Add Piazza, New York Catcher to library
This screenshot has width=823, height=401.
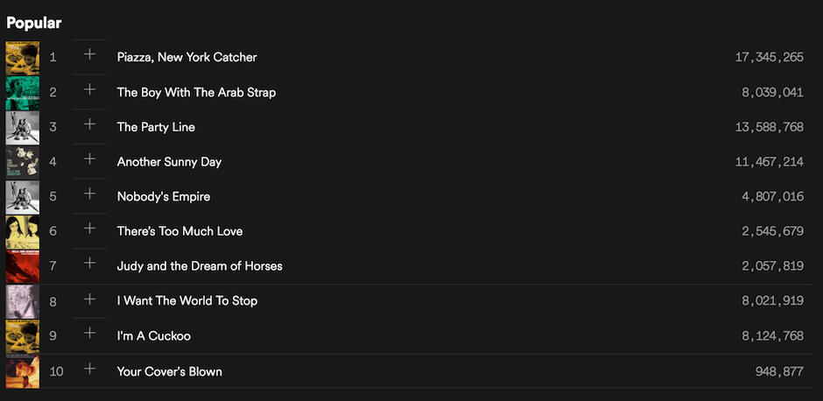pyautogui.click(x=89, y=54)
